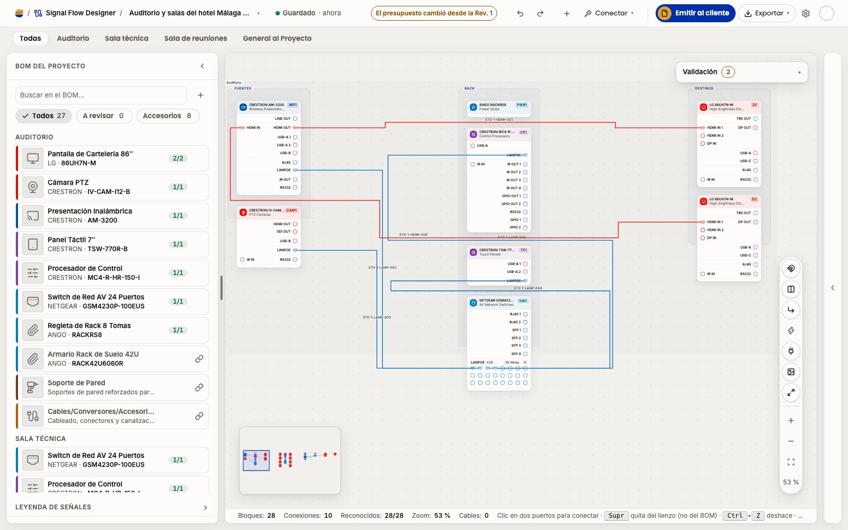The width and height of the screenshot is (848, 530).
Task: Toggle the magnet snap tool
Action: (x=791, y=269)
